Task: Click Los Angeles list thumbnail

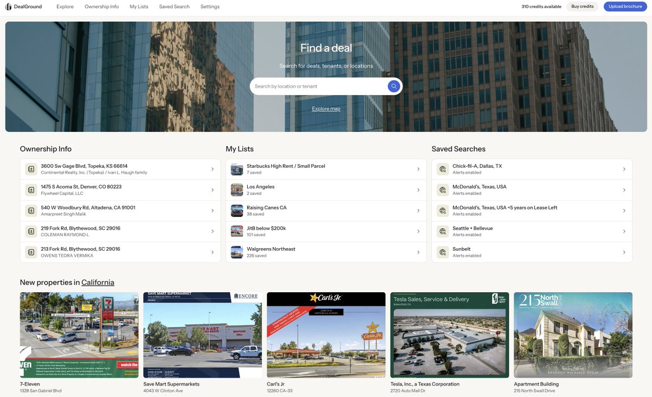Action: [237, 190]
